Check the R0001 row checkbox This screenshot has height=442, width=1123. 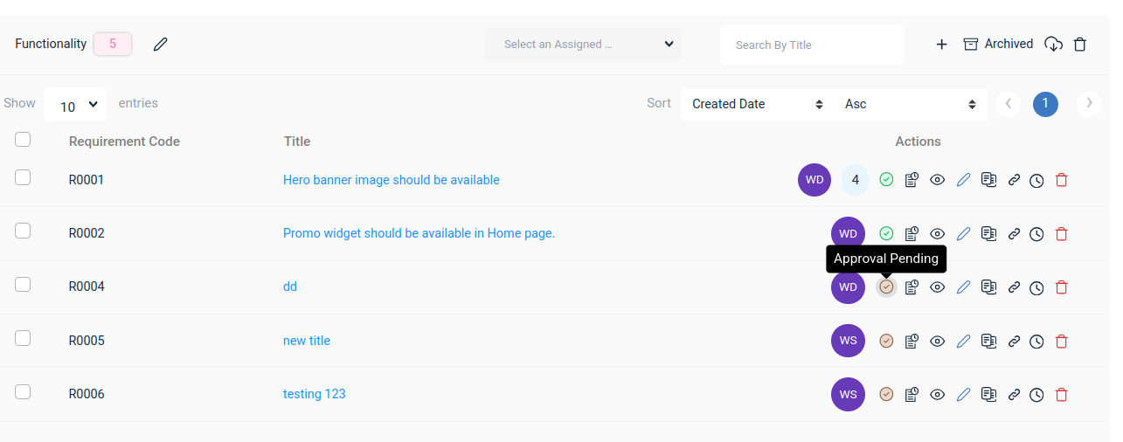[23, 177]
